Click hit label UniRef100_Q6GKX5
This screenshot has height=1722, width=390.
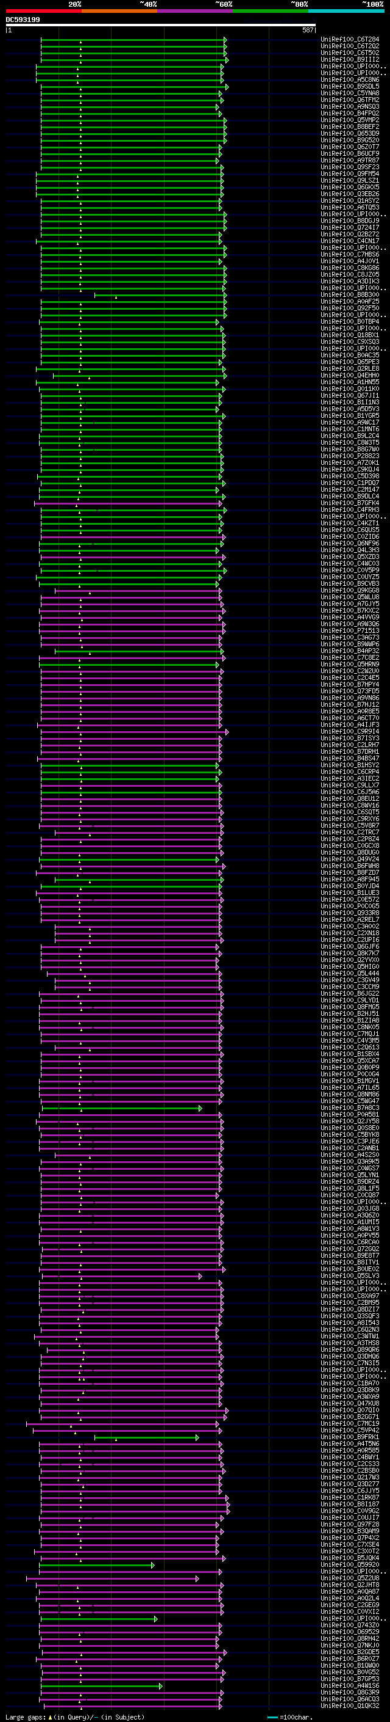click(x=350, y=187)
